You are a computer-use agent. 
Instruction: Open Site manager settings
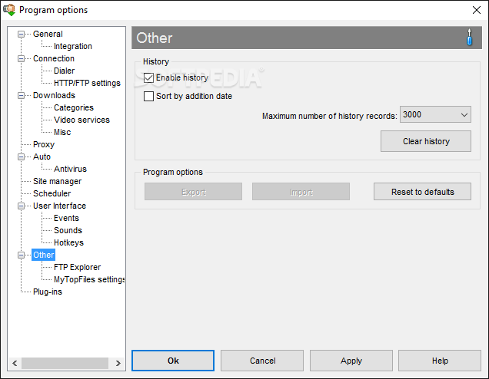coord(57,181)
